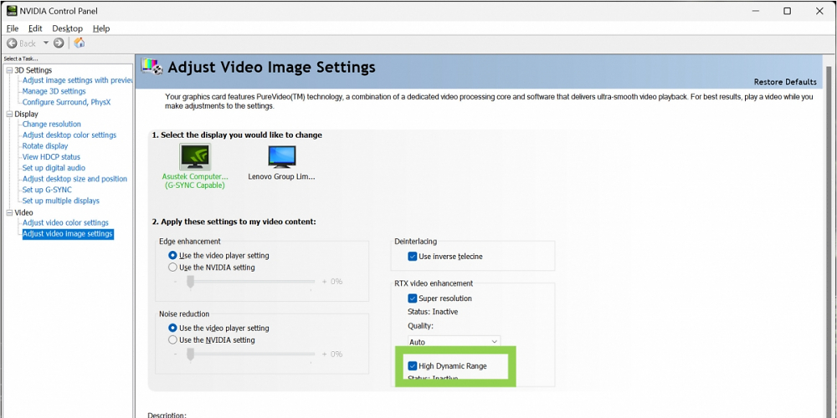Go to the Home icon
The height and width of the screenshot is (418, 837).
click(79, 43)
